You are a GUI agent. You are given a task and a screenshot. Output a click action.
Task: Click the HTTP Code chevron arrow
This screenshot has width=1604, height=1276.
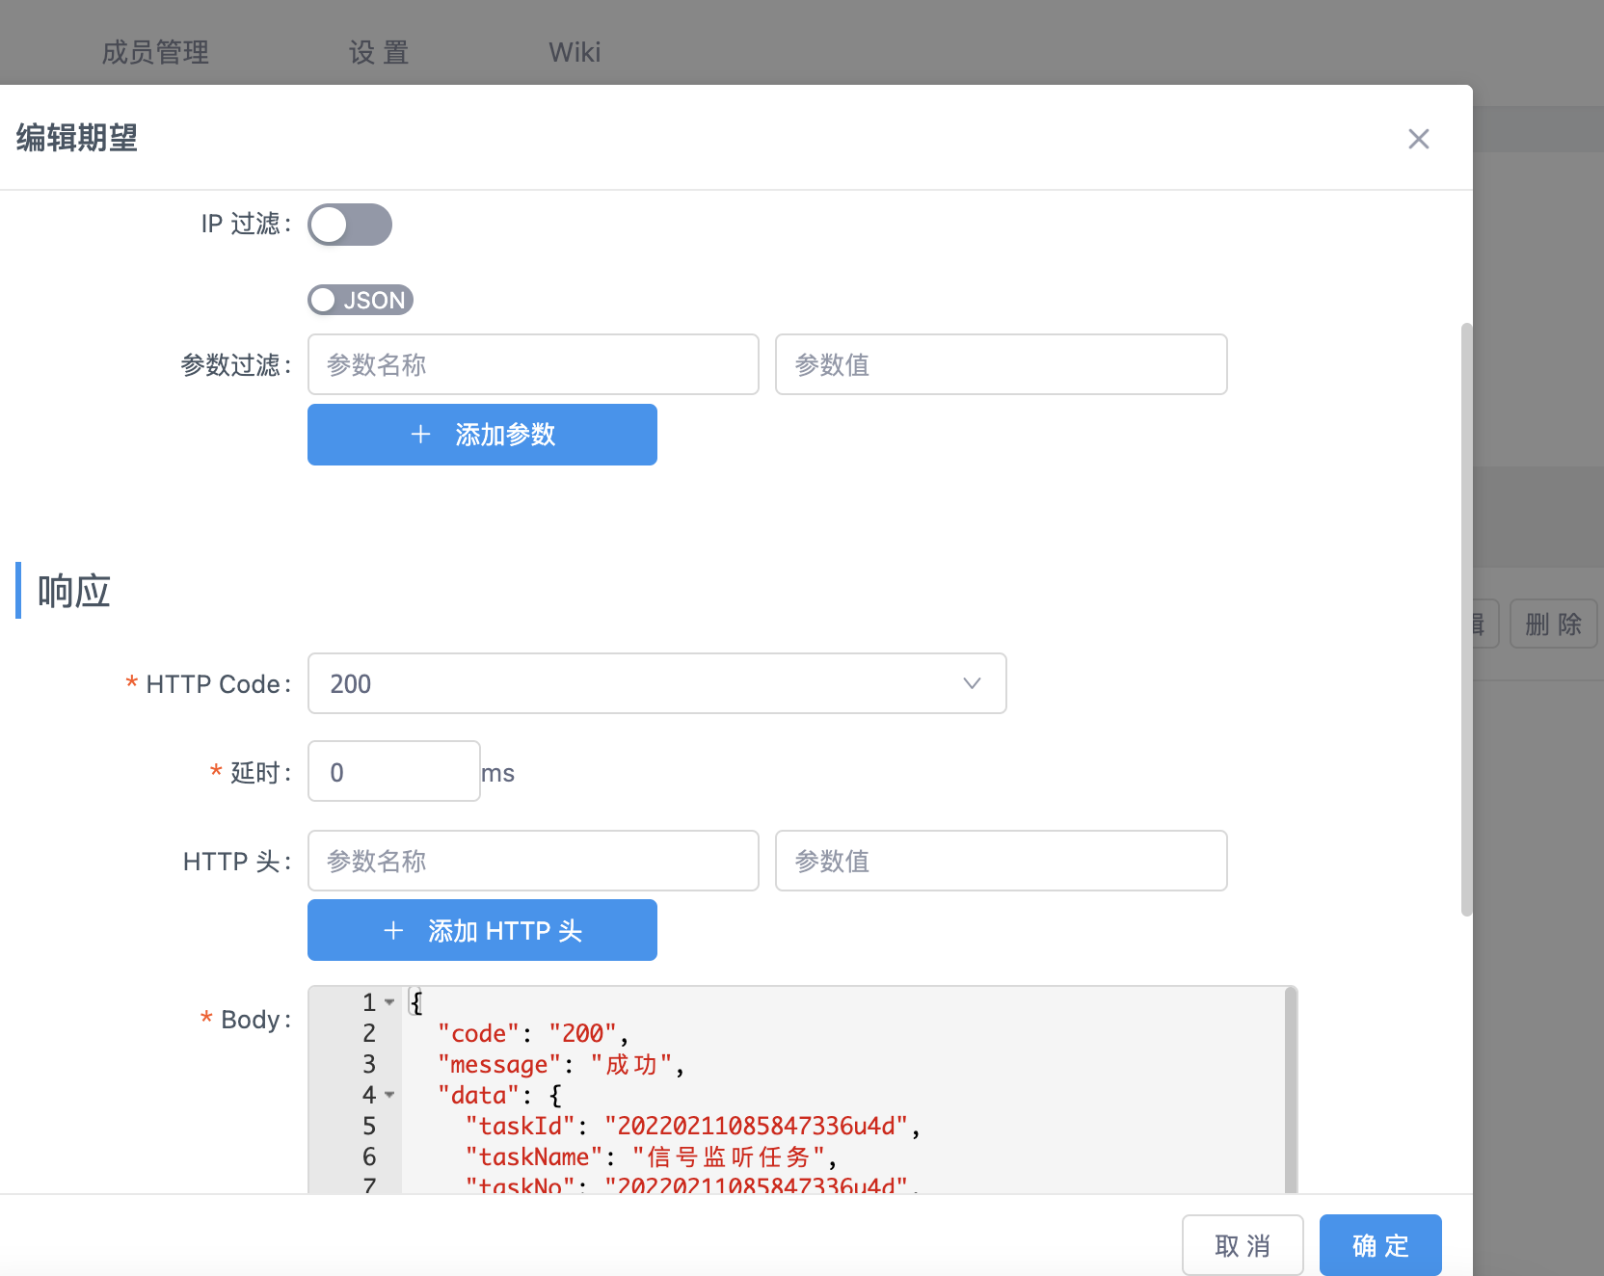972,683
